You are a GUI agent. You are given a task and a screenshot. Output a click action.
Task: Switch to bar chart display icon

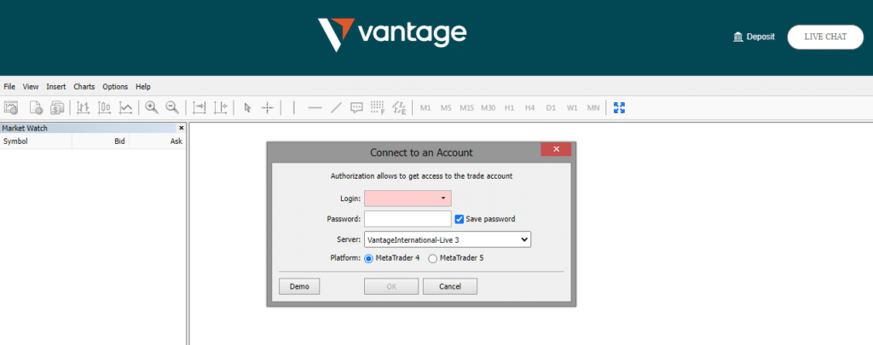83,107
